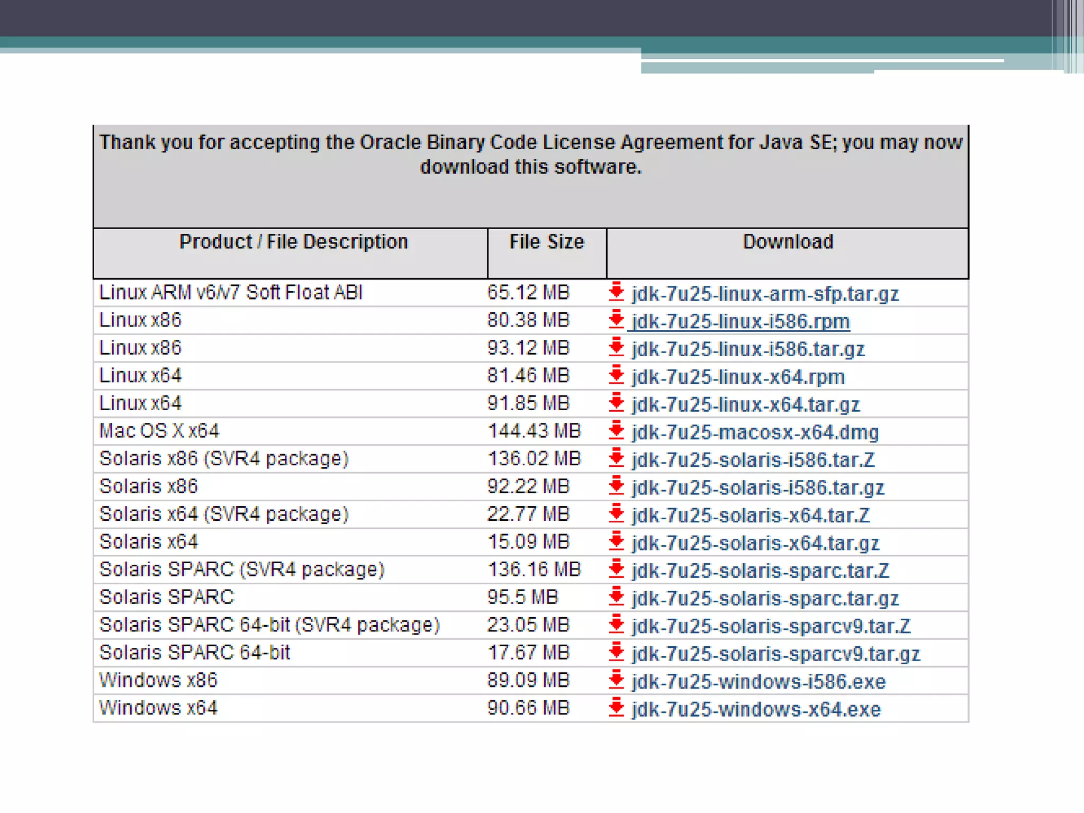
Task: Click jdk-7u25-solaris-sparcv9.tar.gz link
Action: tap(775, 654)
